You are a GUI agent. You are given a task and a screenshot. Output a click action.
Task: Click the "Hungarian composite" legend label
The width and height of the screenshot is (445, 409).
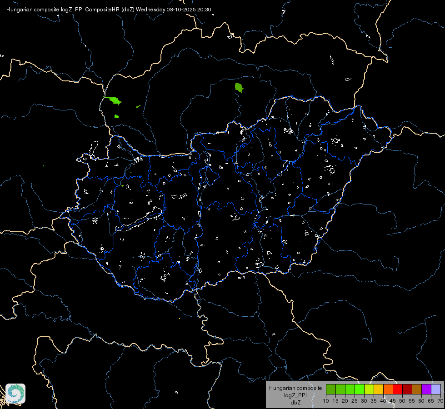(x=295, y=388)
